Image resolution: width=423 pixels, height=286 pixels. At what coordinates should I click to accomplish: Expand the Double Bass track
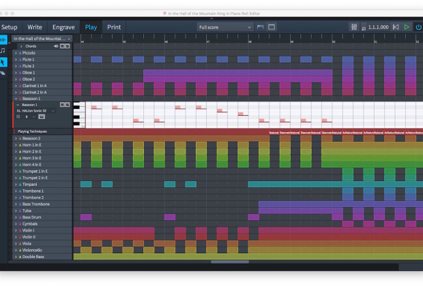16,257
